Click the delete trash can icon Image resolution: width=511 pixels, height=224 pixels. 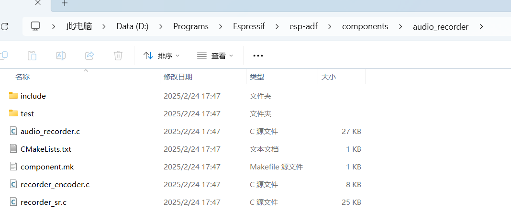coord(118,56)
